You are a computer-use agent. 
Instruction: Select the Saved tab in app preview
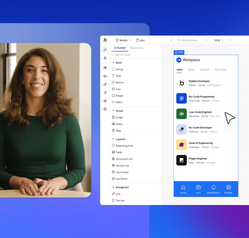click(191, 70)
